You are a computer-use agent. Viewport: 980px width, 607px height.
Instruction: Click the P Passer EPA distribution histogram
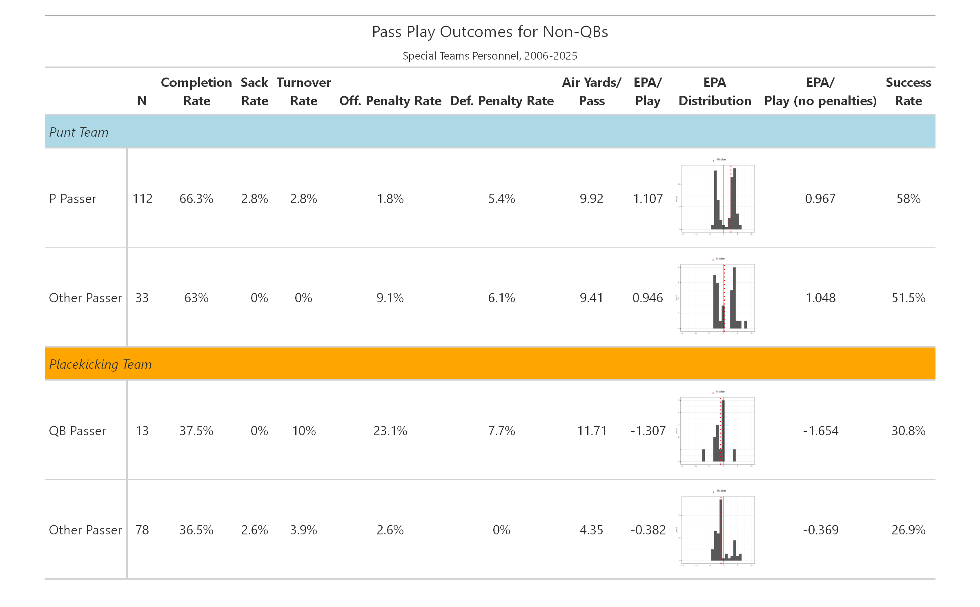717,199
